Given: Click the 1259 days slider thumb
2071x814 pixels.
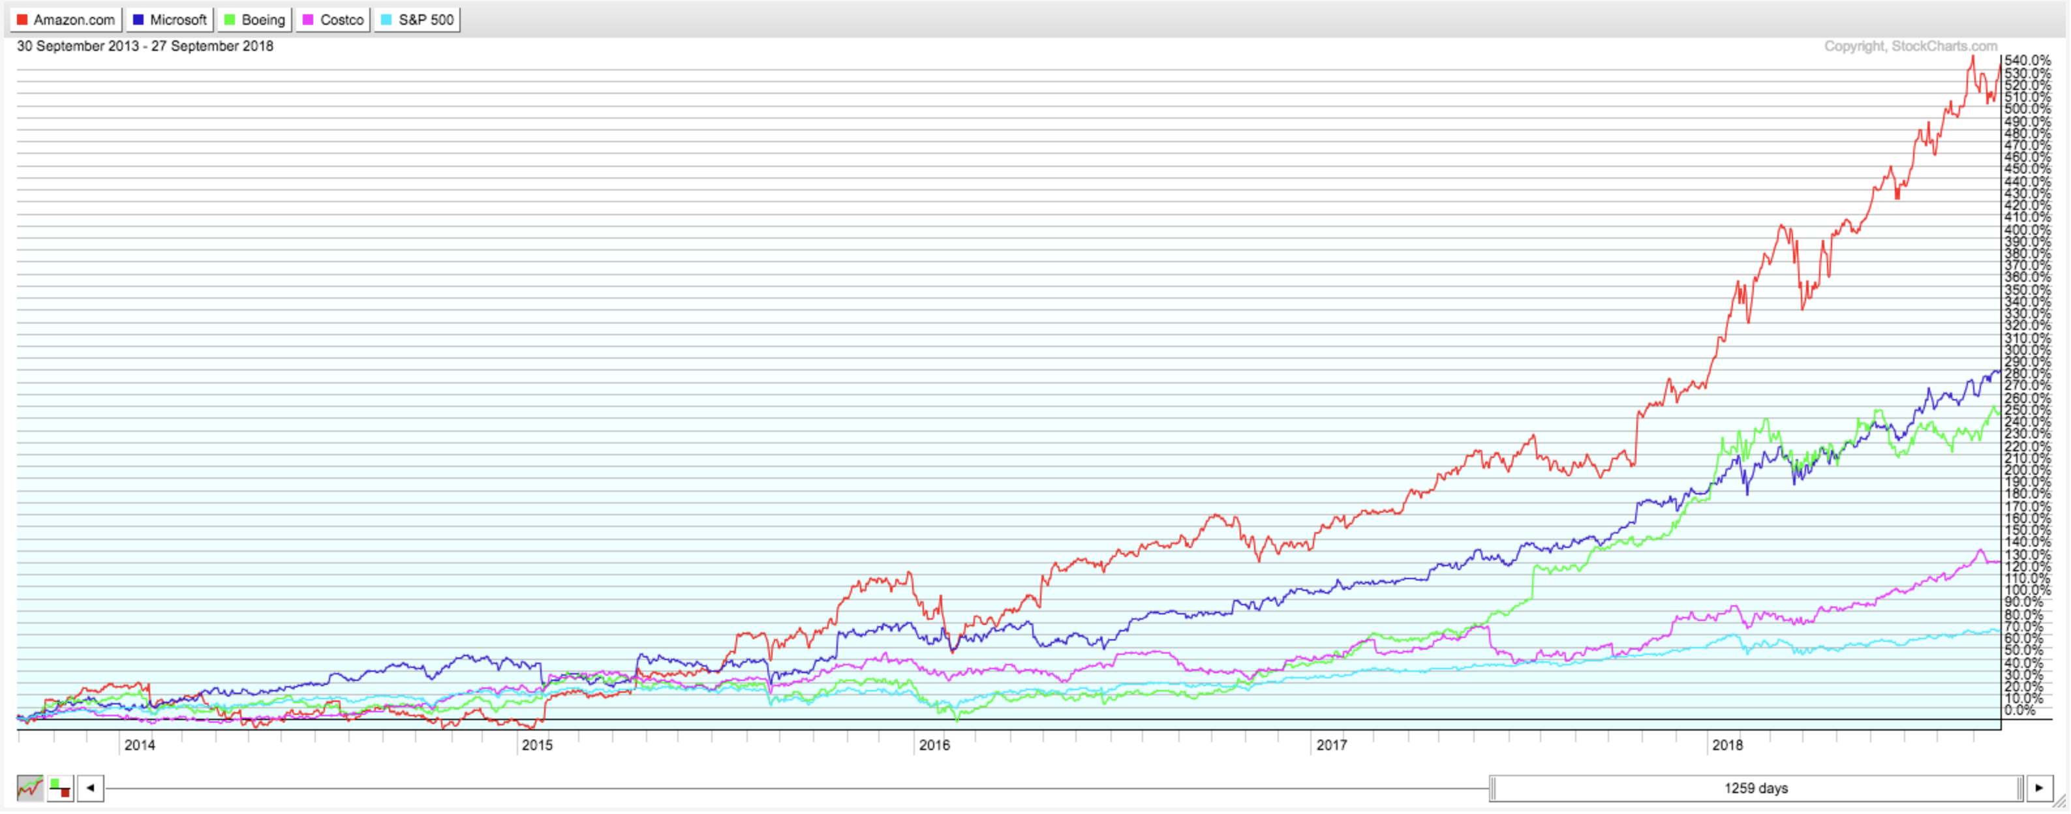Looking at the screenshot, I should [x=1756, y=789].
